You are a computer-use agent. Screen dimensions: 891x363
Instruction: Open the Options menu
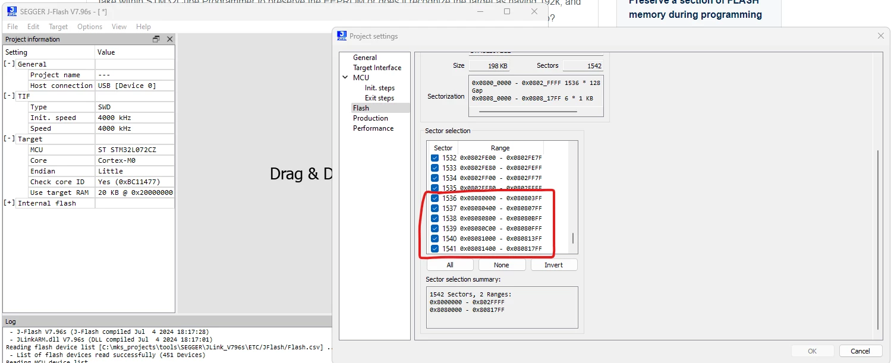coord(90,27)
